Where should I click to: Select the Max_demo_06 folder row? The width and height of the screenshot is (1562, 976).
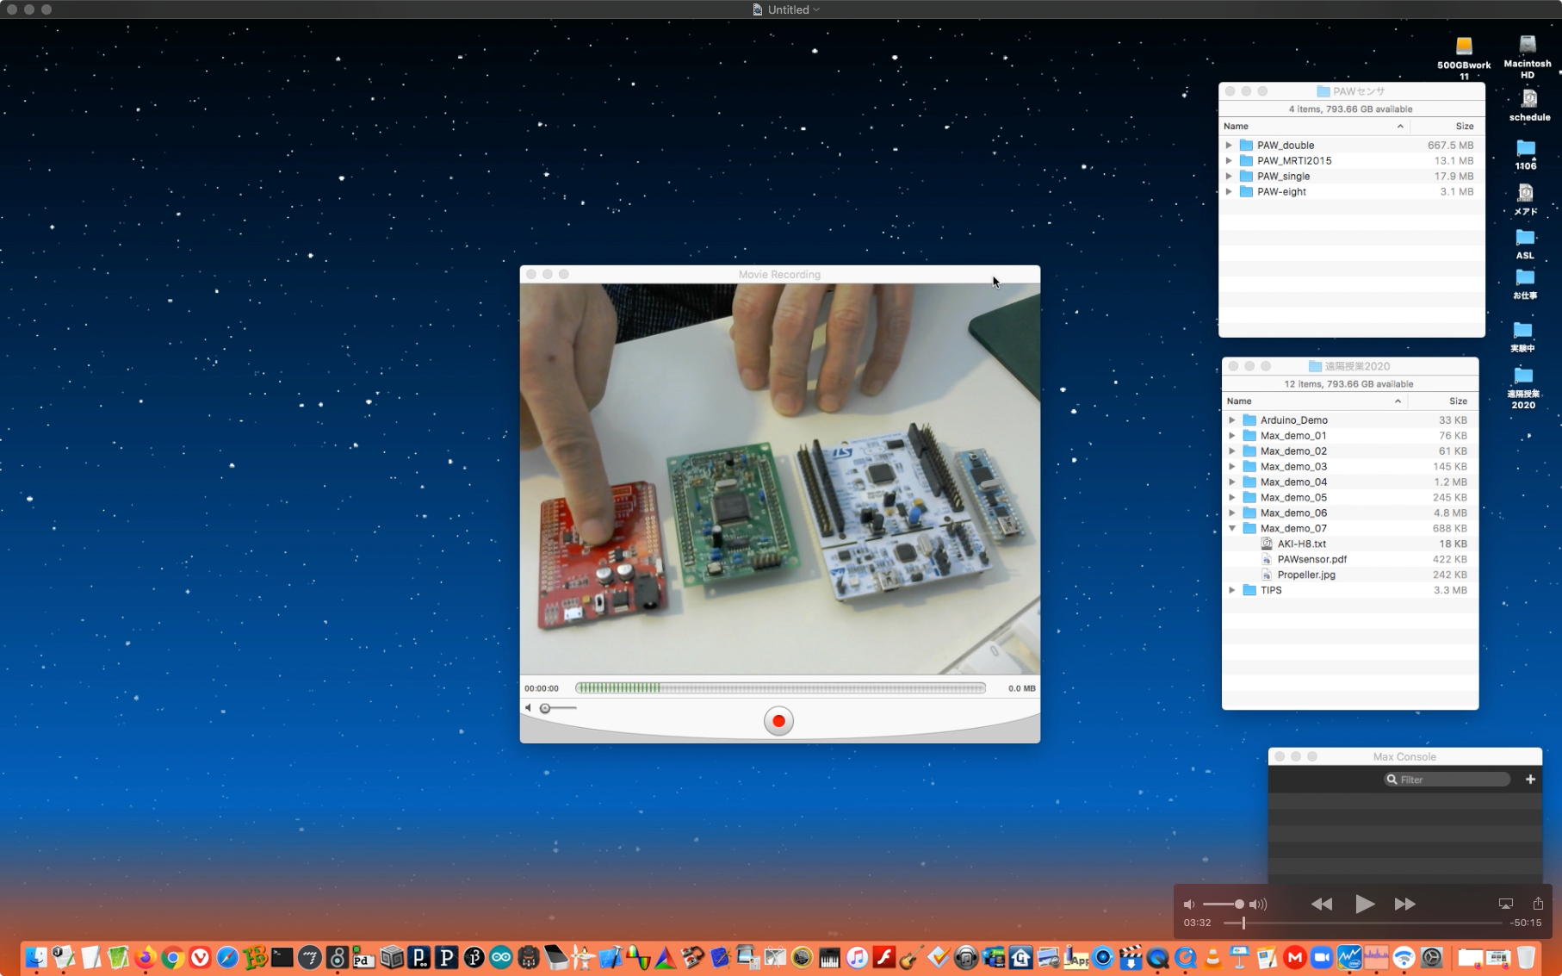coord(1350,513)
